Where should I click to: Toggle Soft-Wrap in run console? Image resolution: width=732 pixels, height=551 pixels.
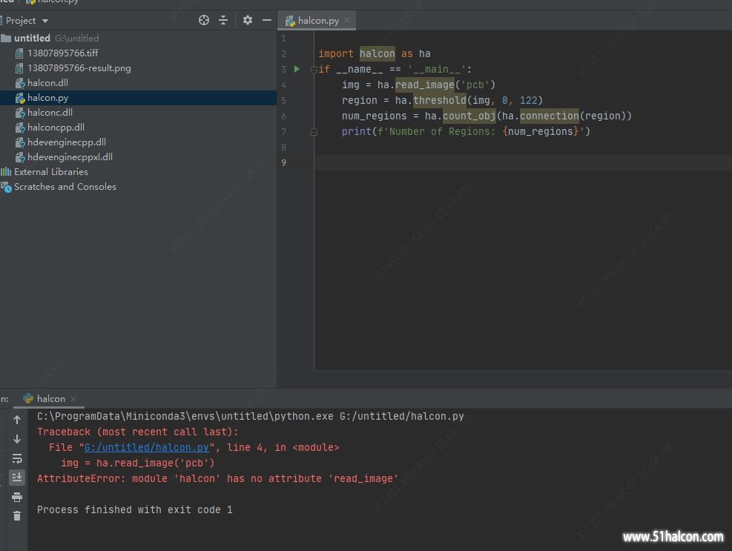(x=17, y=458)
